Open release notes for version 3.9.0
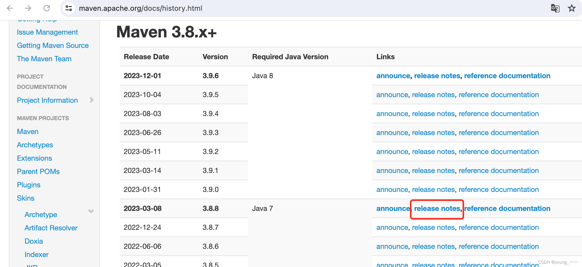 [433, 190]
